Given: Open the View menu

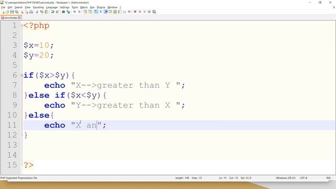Looking at the screenshot, I should tap(27, 7).
